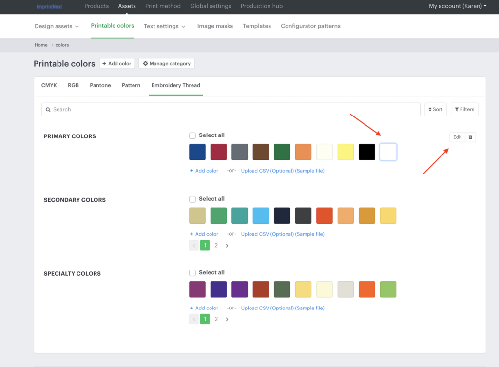Switch to the Pantone tab
This screenshot has width=499, height=367.
pyautogui.click(x=100, y=85)
